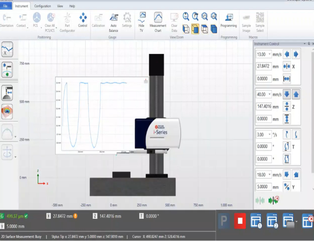Open the X speed 13.00 dropdown
Screen dimensions: 314x241
[270, 54]
